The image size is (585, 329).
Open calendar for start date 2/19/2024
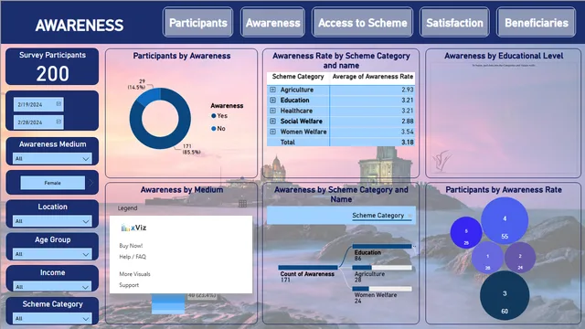click(x=58, y=103)
